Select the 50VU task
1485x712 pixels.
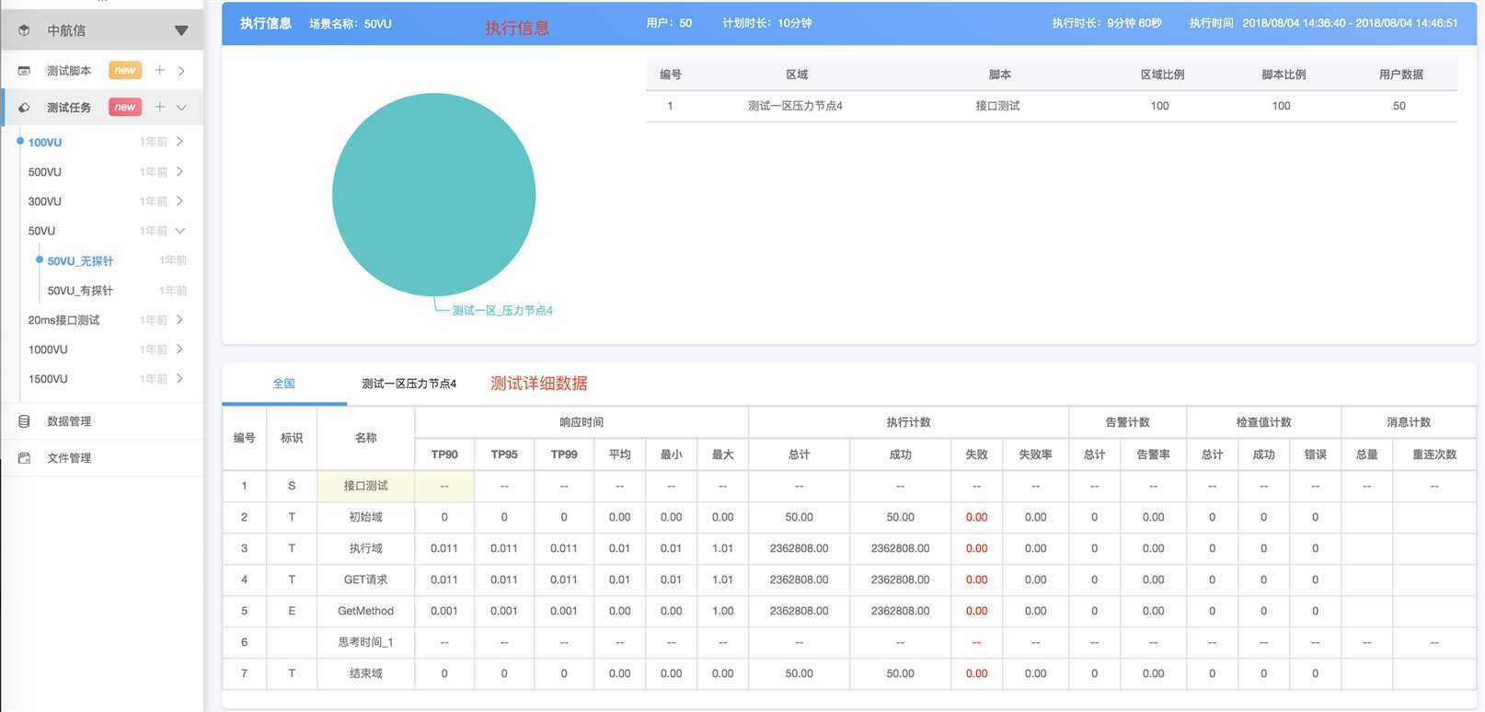(41, 231)
